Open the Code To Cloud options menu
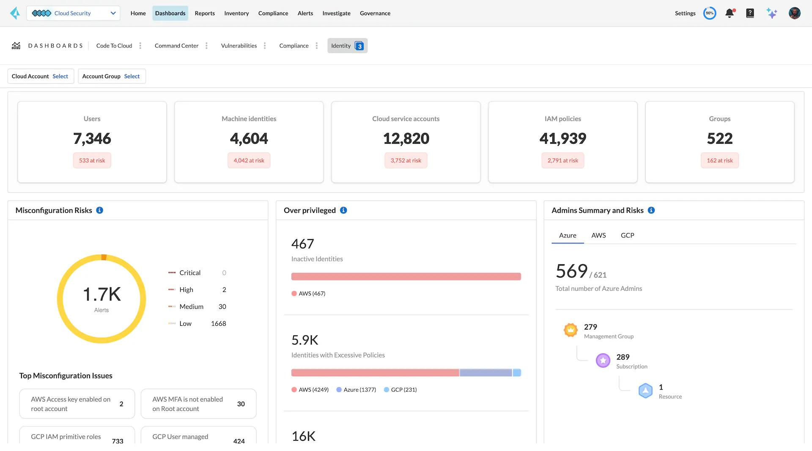812x451 pixels. coord(140,46)
